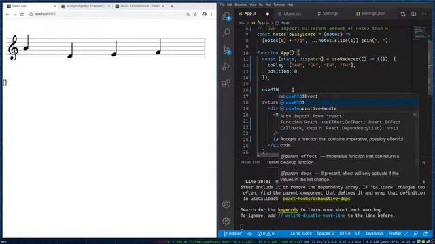
Task: Open the Manage gear in the activity bar
Action: point(226,221)
